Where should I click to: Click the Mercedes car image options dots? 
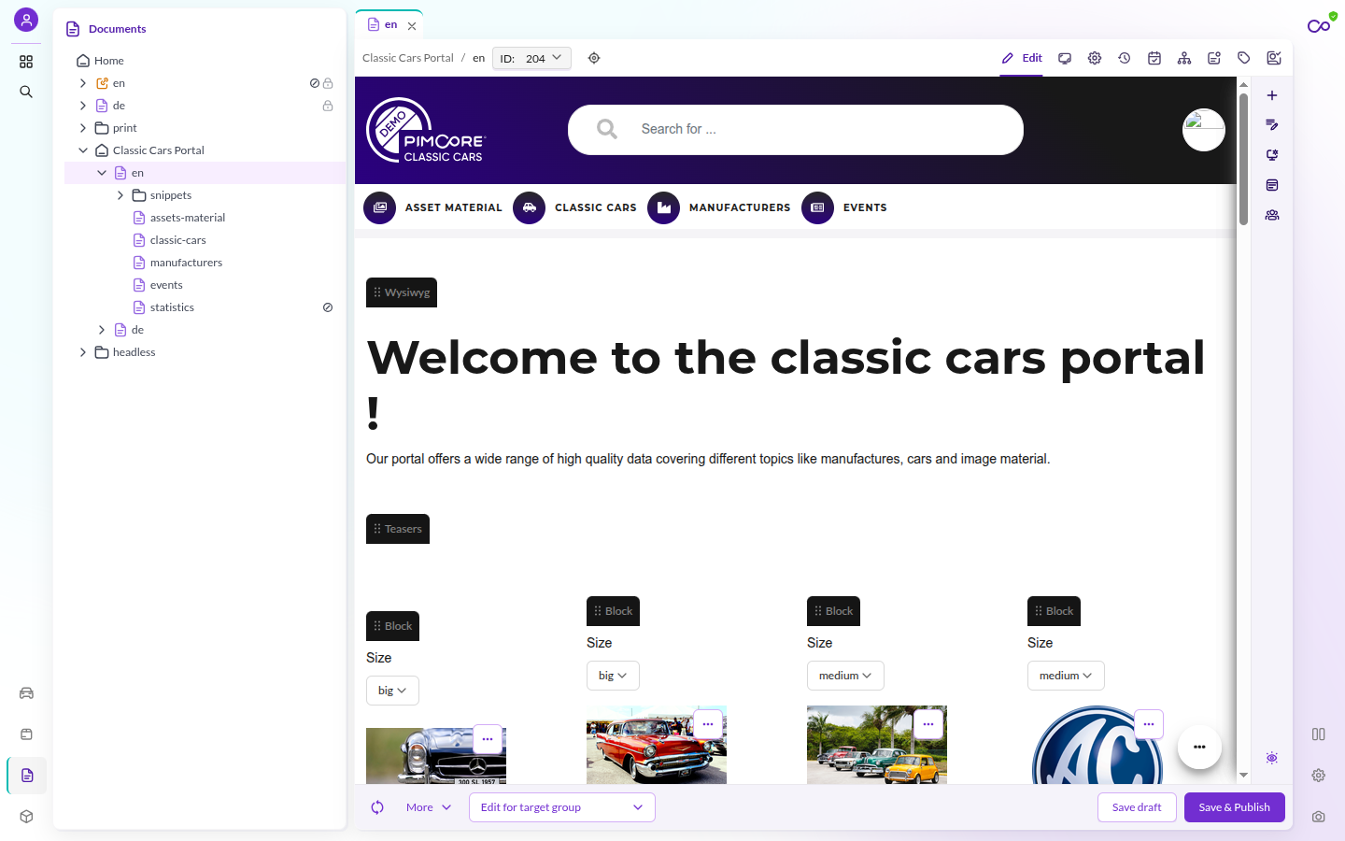pos(488,739)
